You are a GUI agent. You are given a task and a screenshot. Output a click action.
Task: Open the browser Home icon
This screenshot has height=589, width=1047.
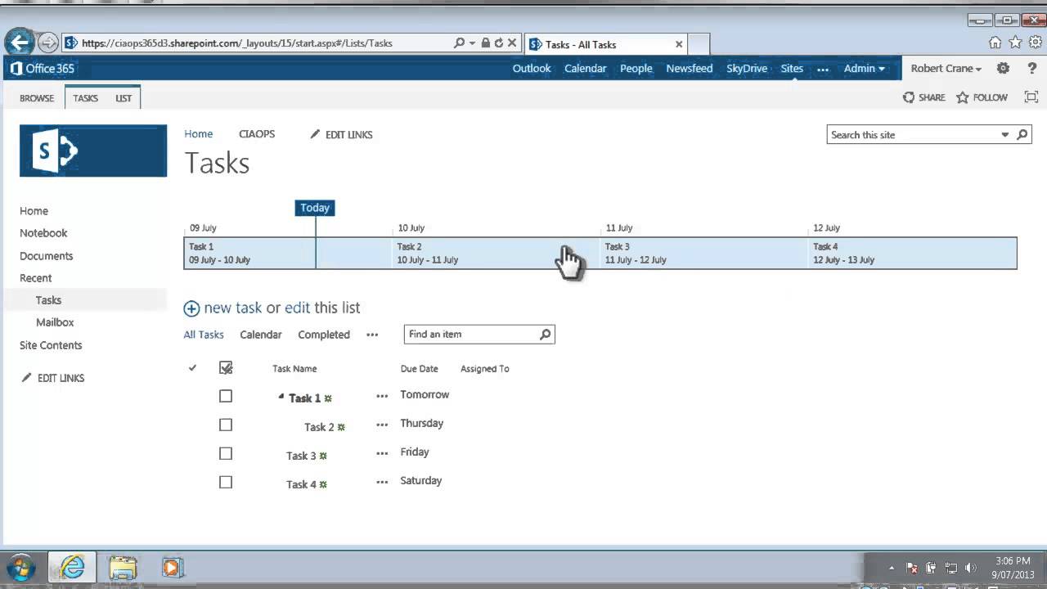tap(995, 43)
